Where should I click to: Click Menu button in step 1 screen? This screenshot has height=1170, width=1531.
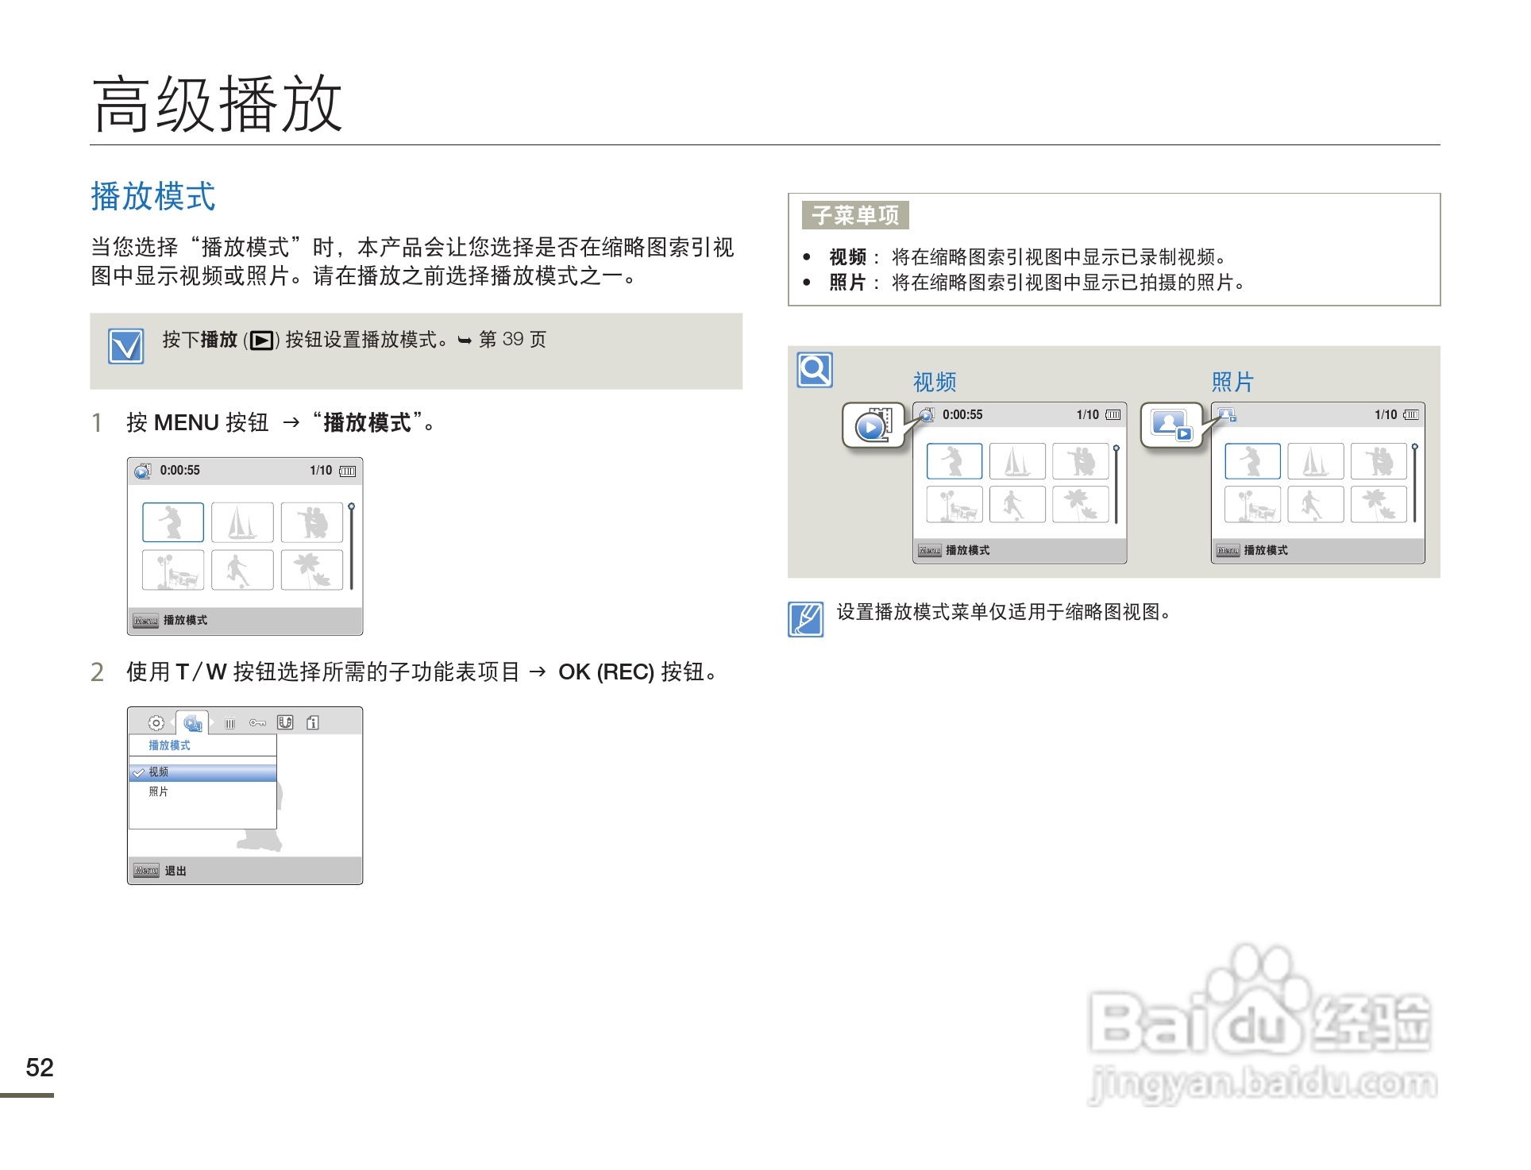146,621
